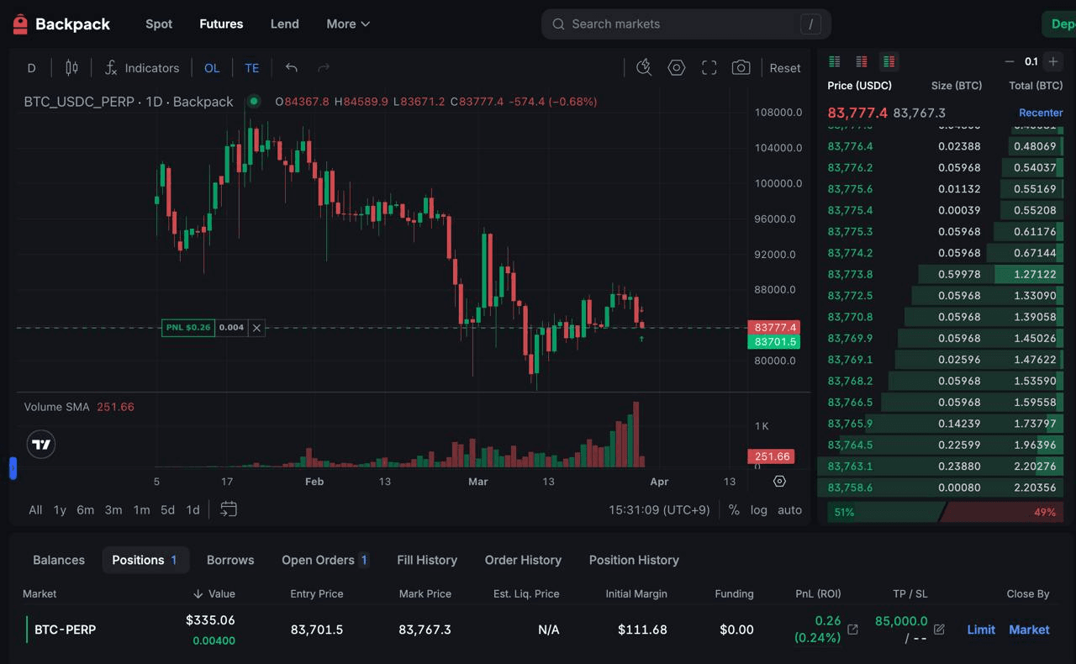This screenshot has width=1076, height=664.
Task: Open the Lend navigation tab
Action: (284, 24)
